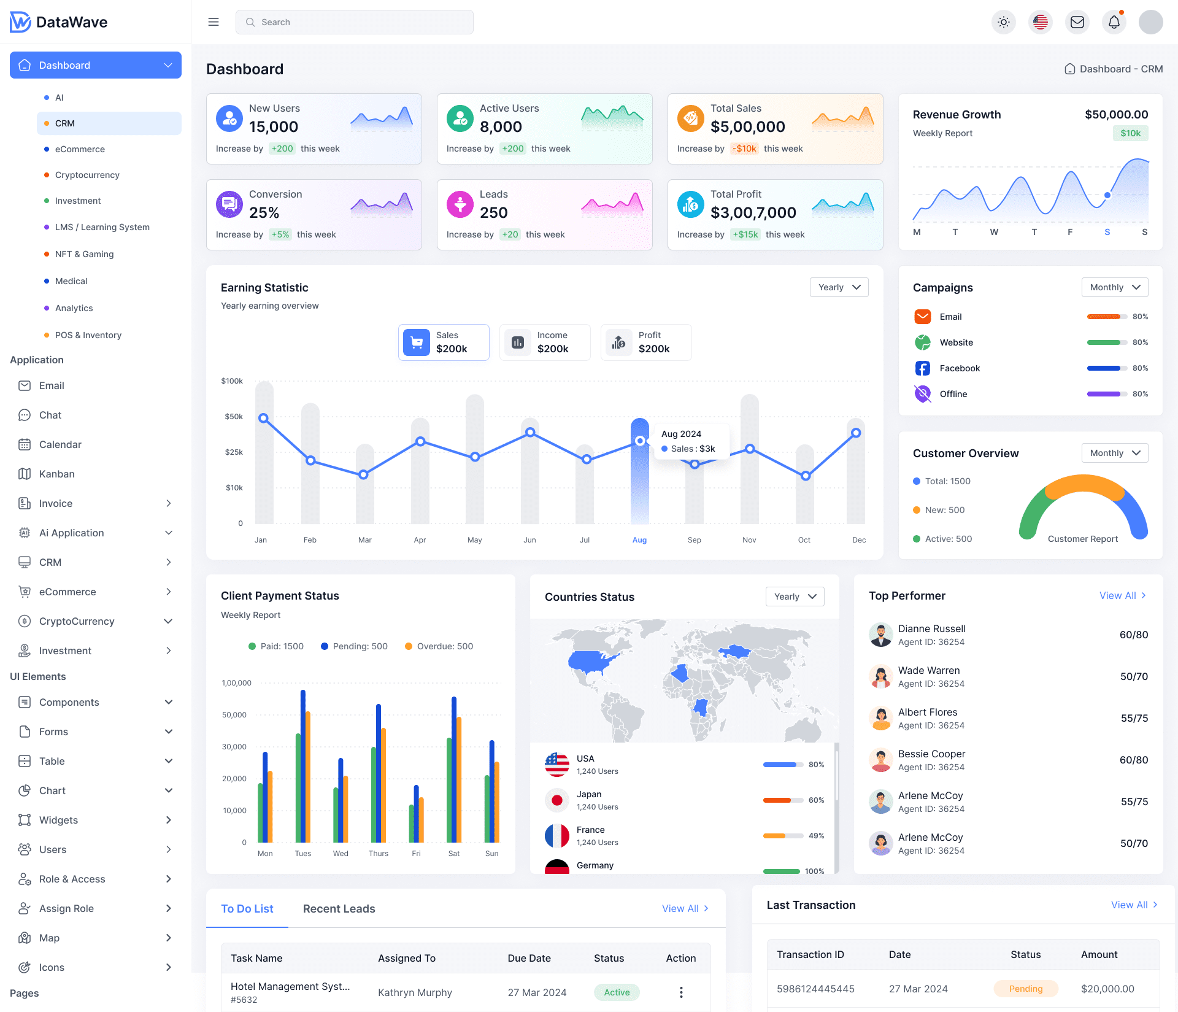Open the Customer Report link
Viewport: 1178px width, 1012px height.
tap(1082, 538)
